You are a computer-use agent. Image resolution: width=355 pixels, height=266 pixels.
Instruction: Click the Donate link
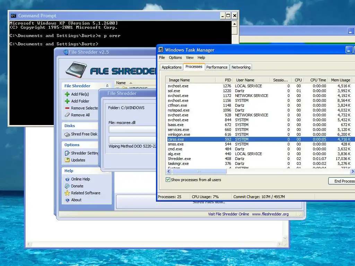pos(77,186)
